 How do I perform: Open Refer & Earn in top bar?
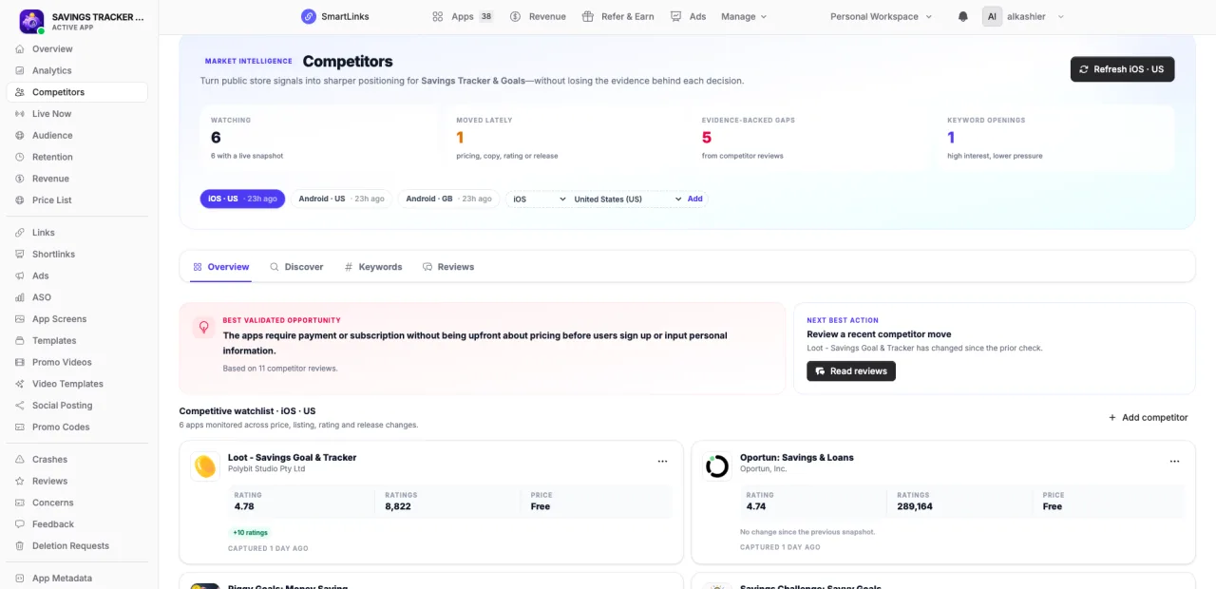click(617, 16)
